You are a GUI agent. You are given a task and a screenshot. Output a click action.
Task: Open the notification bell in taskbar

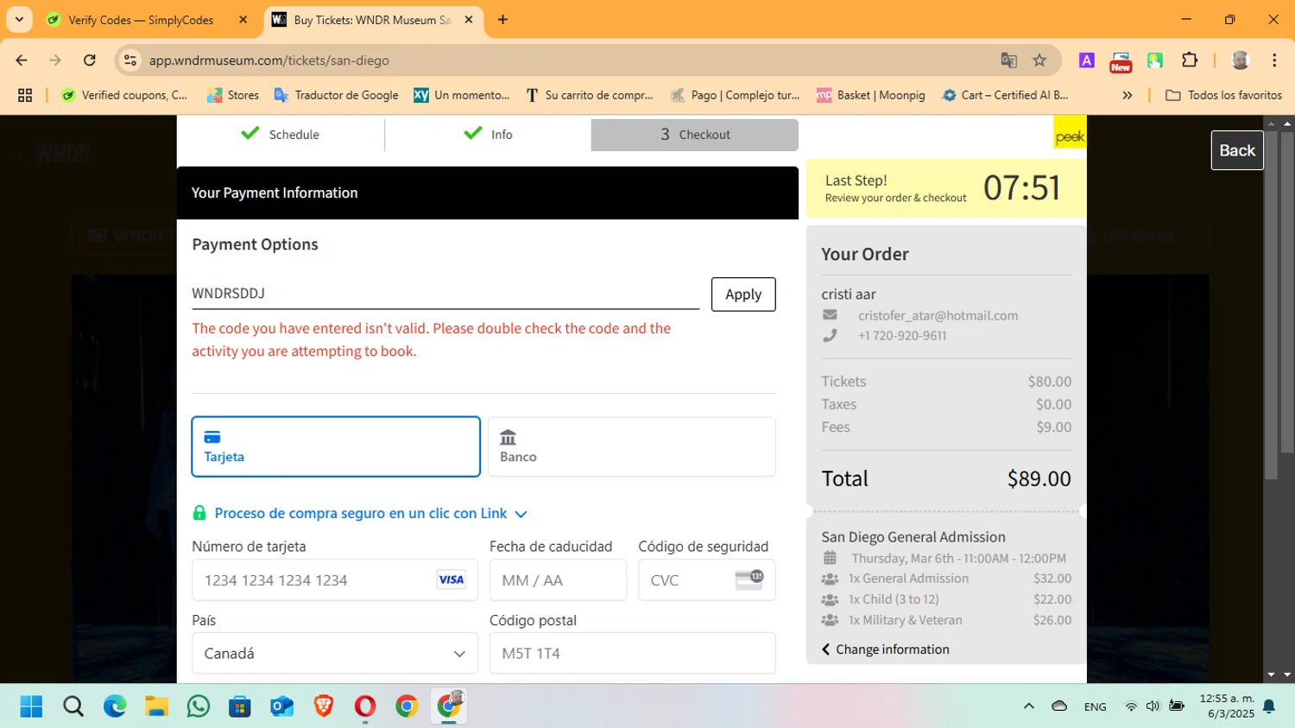(1269, 706)
